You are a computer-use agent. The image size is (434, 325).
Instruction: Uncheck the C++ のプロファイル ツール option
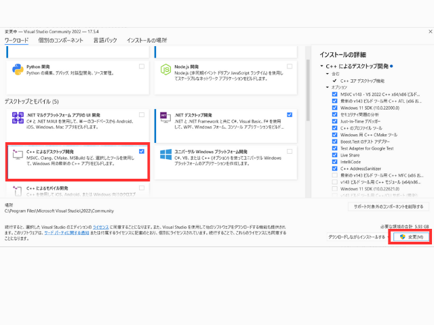334,128
